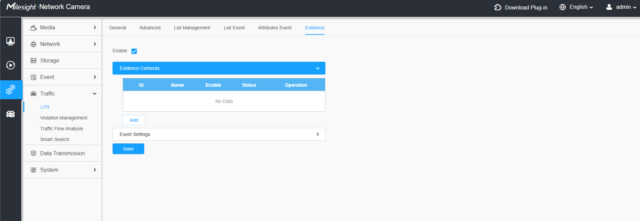This screenshot has height=221, width=640.
Task: Click the admin user icon
Action: pos(609,7)
